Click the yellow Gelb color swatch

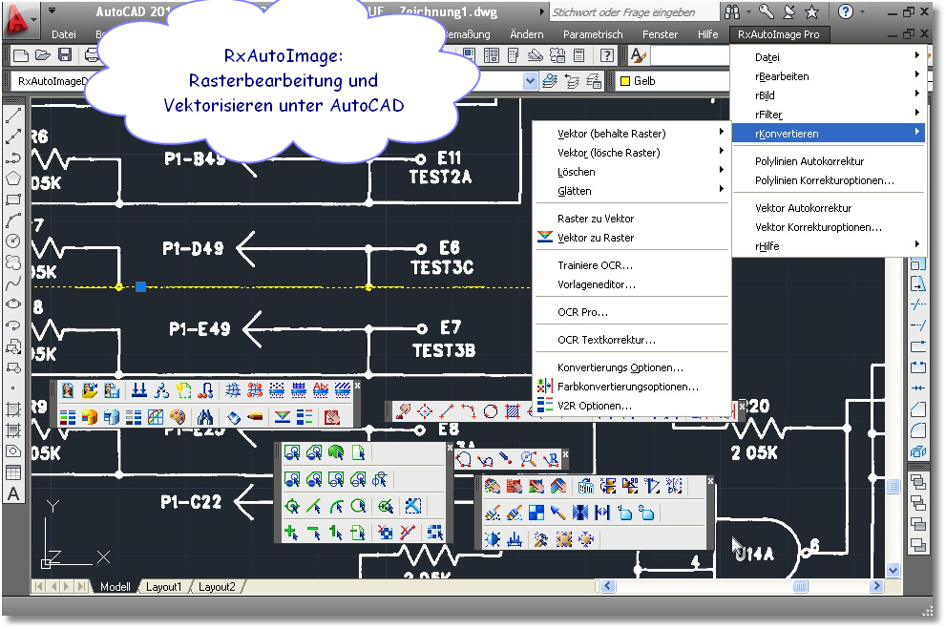[625, 81]
